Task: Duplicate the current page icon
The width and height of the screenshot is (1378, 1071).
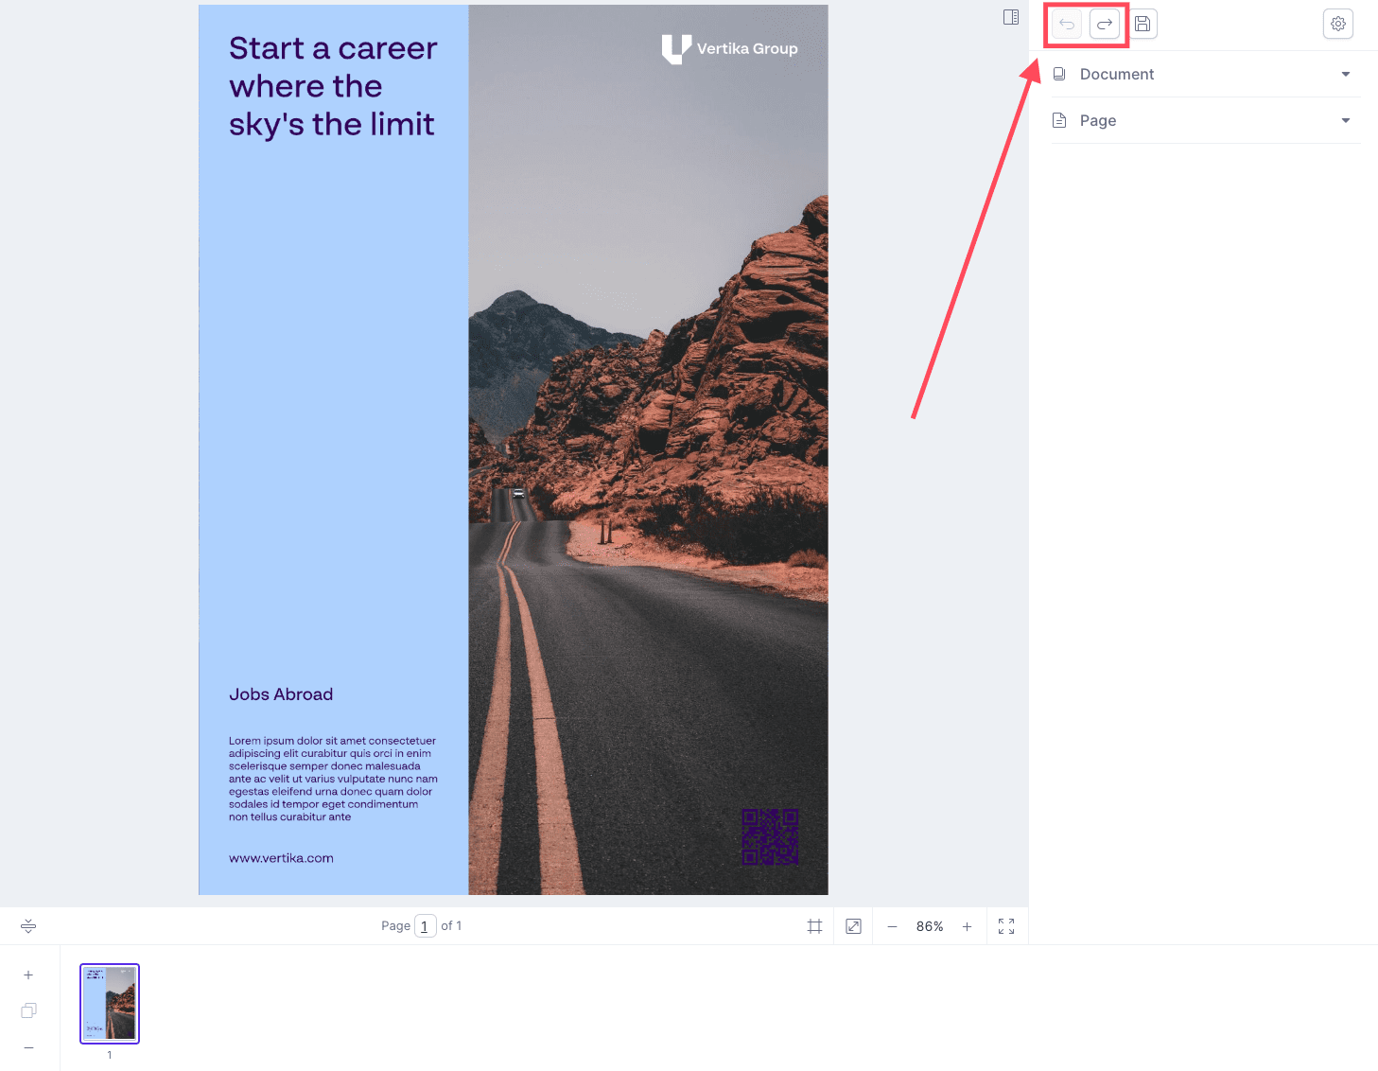Action: coord(28,1010)
